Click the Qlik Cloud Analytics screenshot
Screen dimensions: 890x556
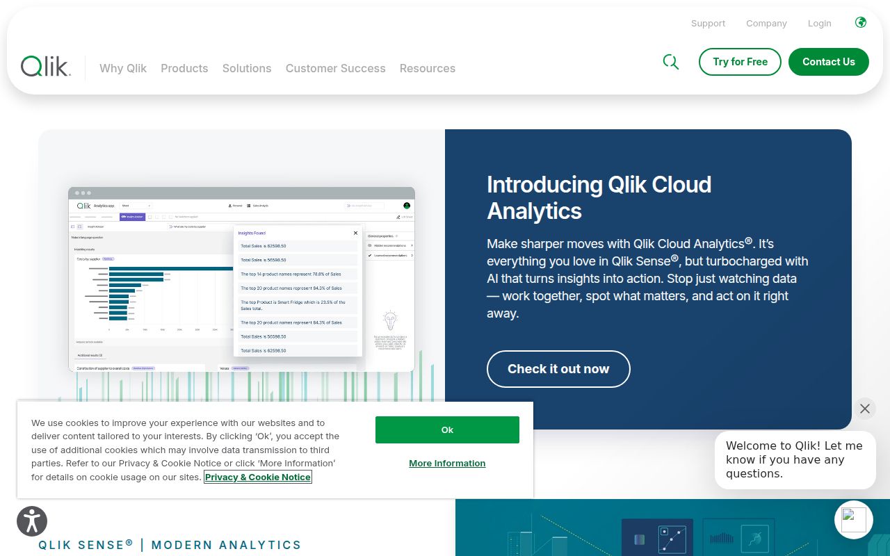[241, 279]
